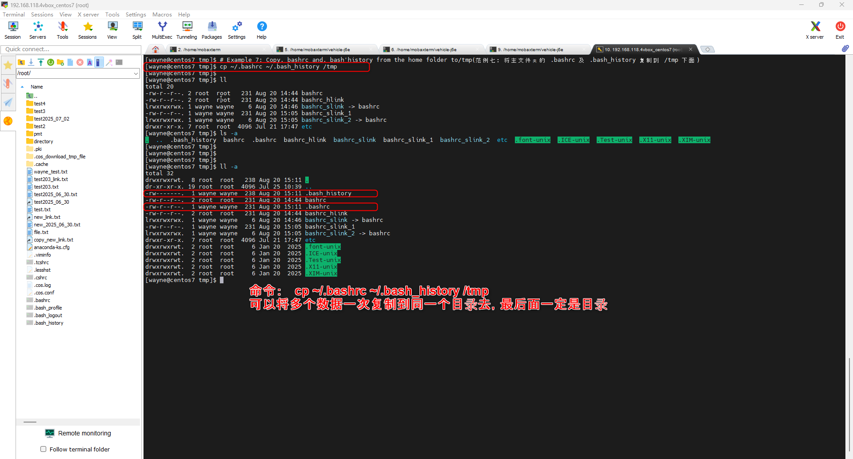
Task: Switch to tab 2 /home/mobaxterm
Action: [218, 49]
